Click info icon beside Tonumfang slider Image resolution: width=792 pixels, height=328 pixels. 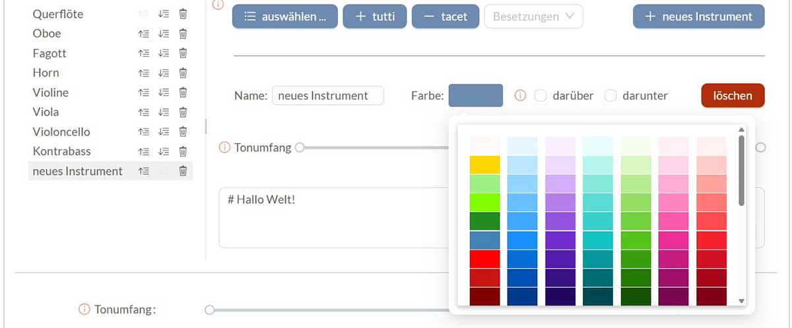coord(224,147)
